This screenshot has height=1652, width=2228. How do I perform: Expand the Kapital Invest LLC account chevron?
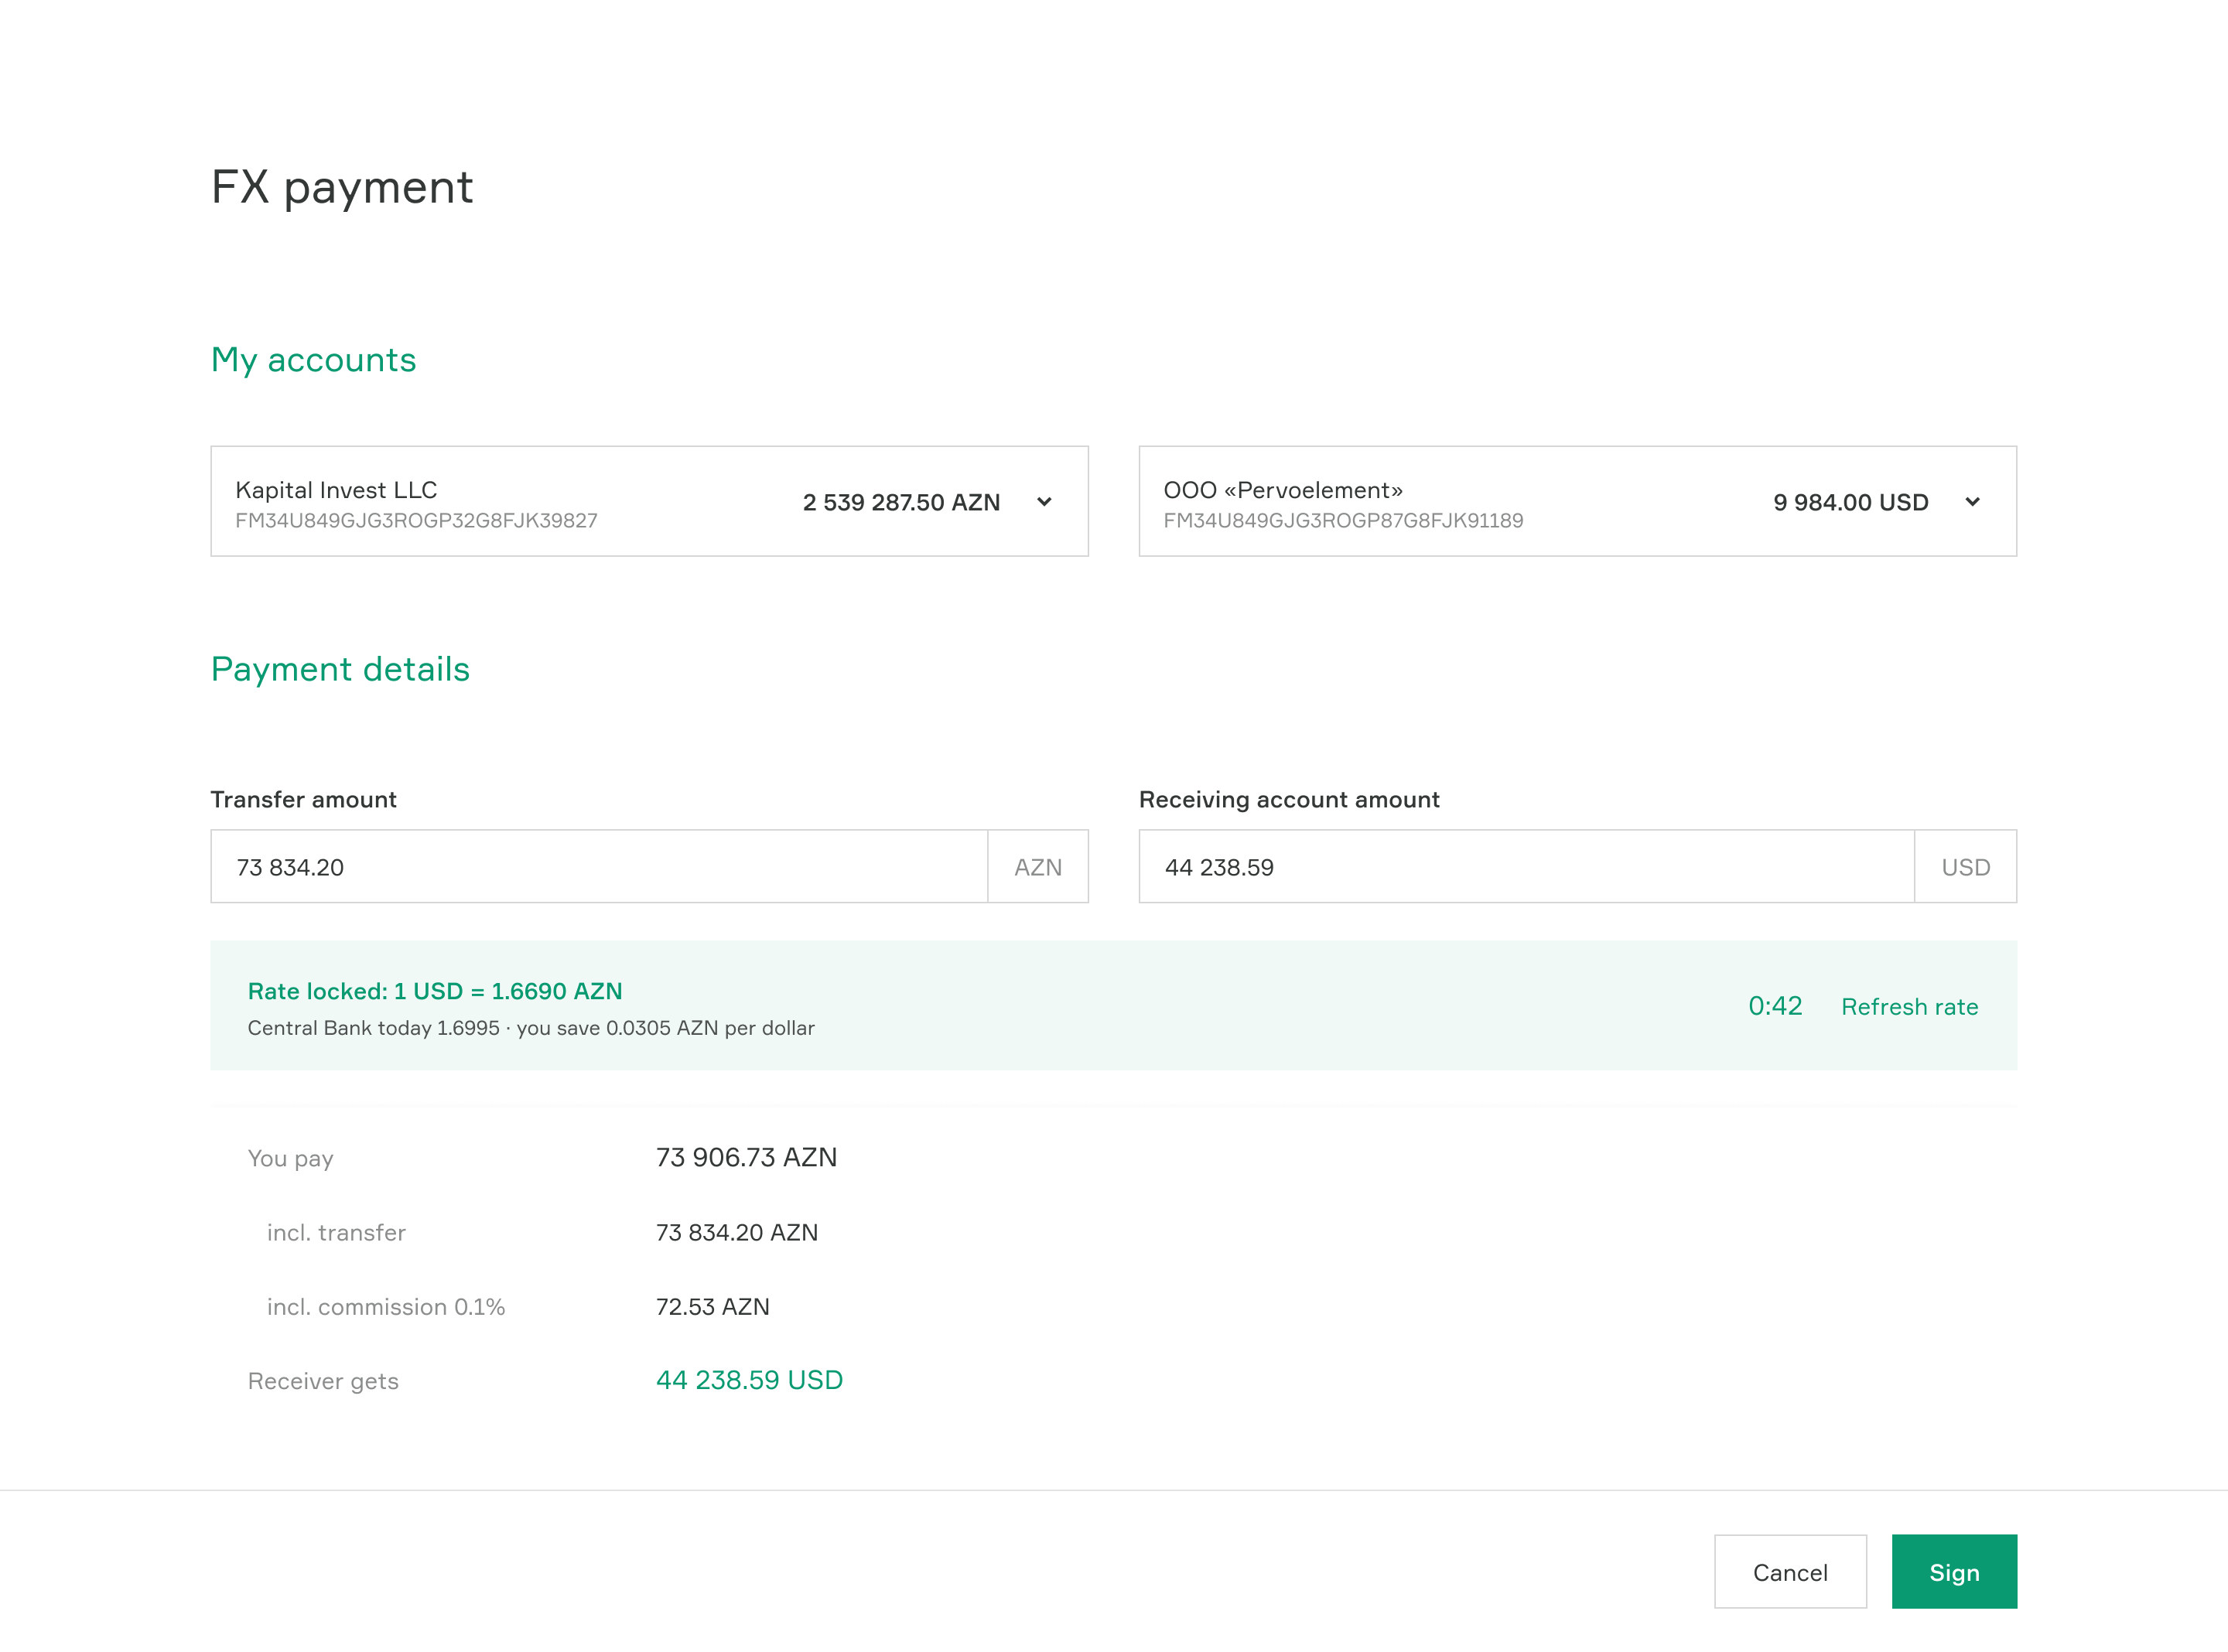[1044, 502]
